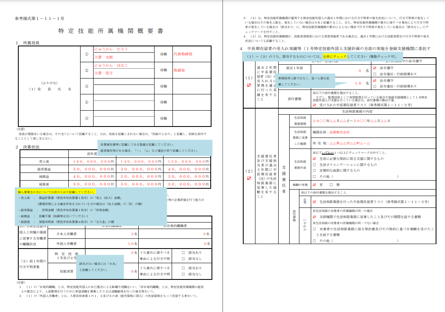Screen dimensions: 445x312
Task: Toggle 生活相談業務を行った中長期在留者リスト checkbox
Action: pyautogui.click(x=314, y=202)
